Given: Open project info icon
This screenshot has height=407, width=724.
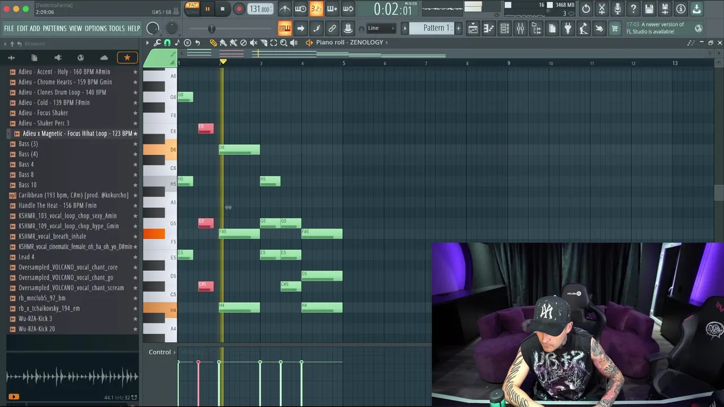Looking at the screenshot, I should coord(681,8).
